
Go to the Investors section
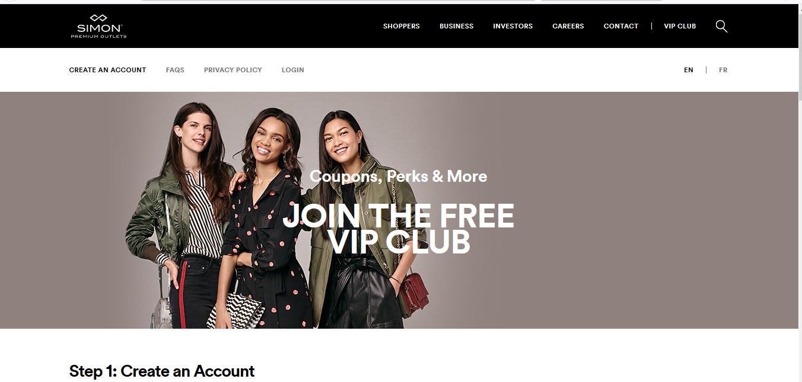point(513,26)
